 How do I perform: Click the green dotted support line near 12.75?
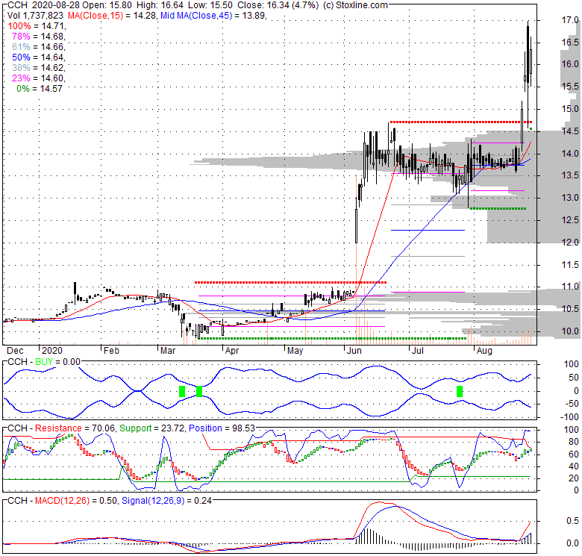point(498,208)
